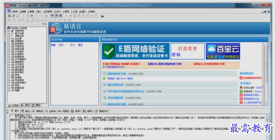Click the Cut scissors toolbar icon

[23, 16]
